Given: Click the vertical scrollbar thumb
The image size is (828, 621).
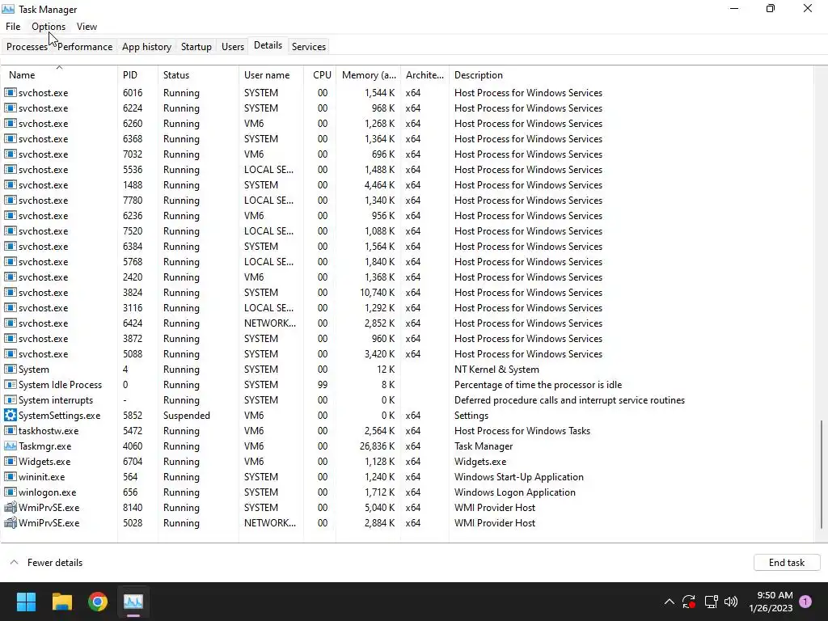Looking at the screenshot, I should (x=822, y=474).
